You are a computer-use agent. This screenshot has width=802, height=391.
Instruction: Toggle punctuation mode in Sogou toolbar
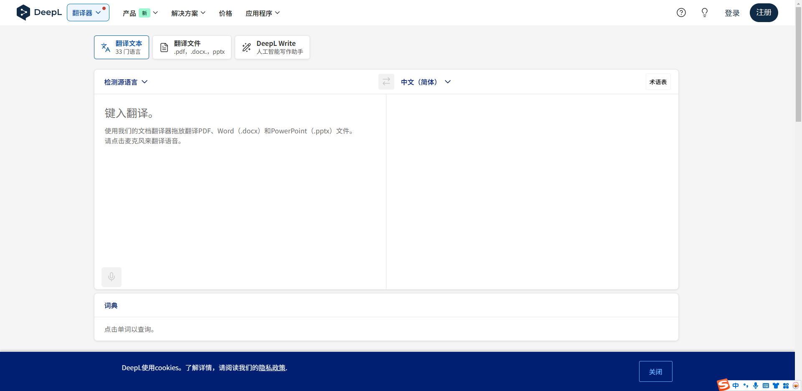coord(746,386)
